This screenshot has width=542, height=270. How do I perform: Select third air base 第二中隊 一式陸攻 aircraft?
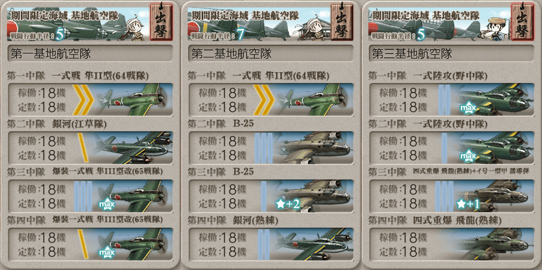click(x=494, y=147)
